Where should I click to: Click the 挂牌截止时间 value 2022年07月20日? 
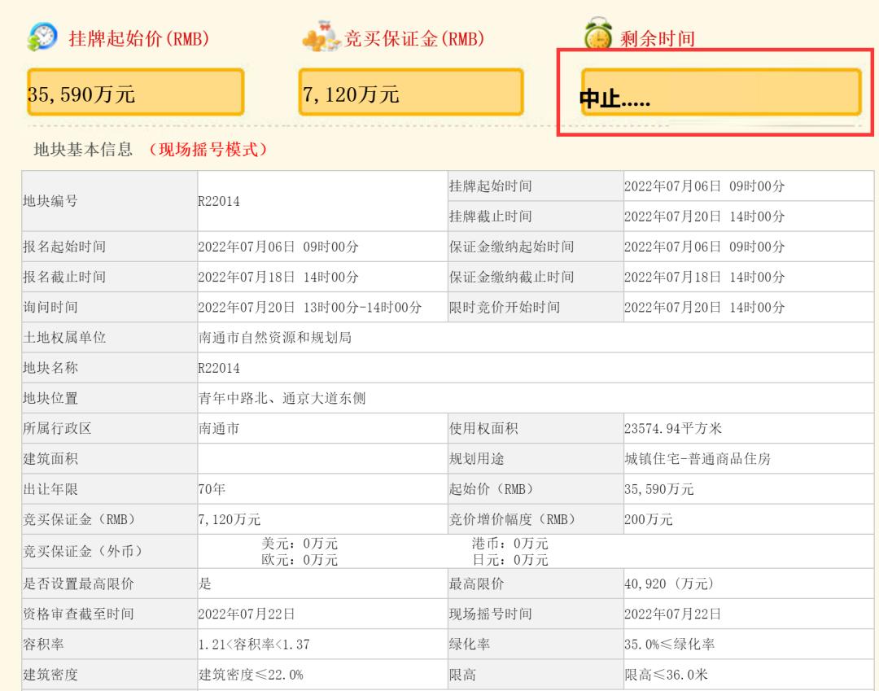(x=705, y=216)
